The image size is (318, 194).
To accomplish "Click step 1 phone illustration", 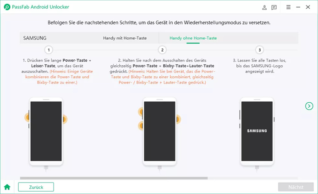I will point(46,131).
